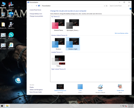This screenshot has width=134, height=108.
Task: Click the back navigation arrow
Action: 29,6
